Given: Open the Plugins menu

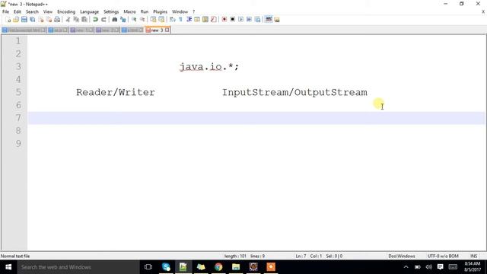Looking at the screenshot, I should coord(161,12).
